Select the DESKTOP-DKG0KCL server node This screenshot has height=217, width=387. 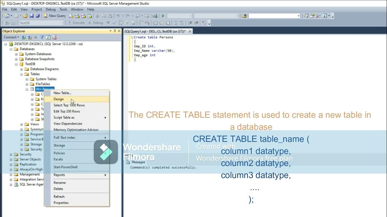point(48,44)
